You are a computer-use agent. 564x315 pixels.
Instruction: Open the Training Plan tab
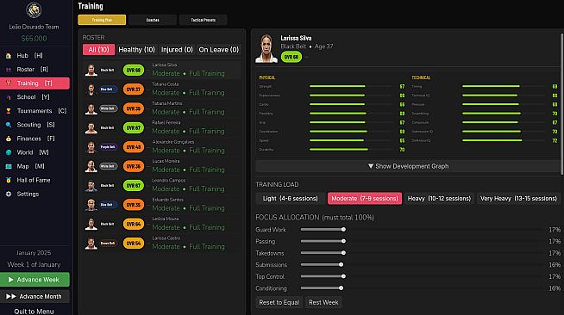click(102, 20)
